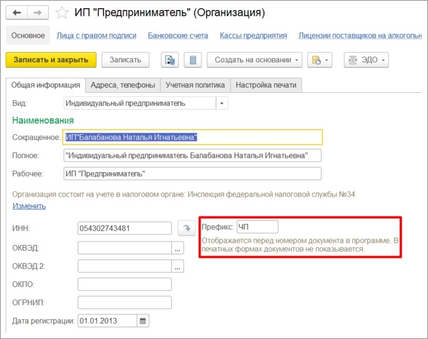
Task: Switch to Настройка печати tab
Action: (266, 85)
